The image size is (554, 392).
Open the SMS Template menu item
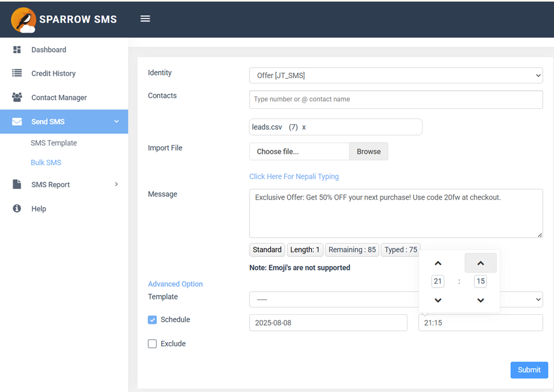click(x=54, y=143)
